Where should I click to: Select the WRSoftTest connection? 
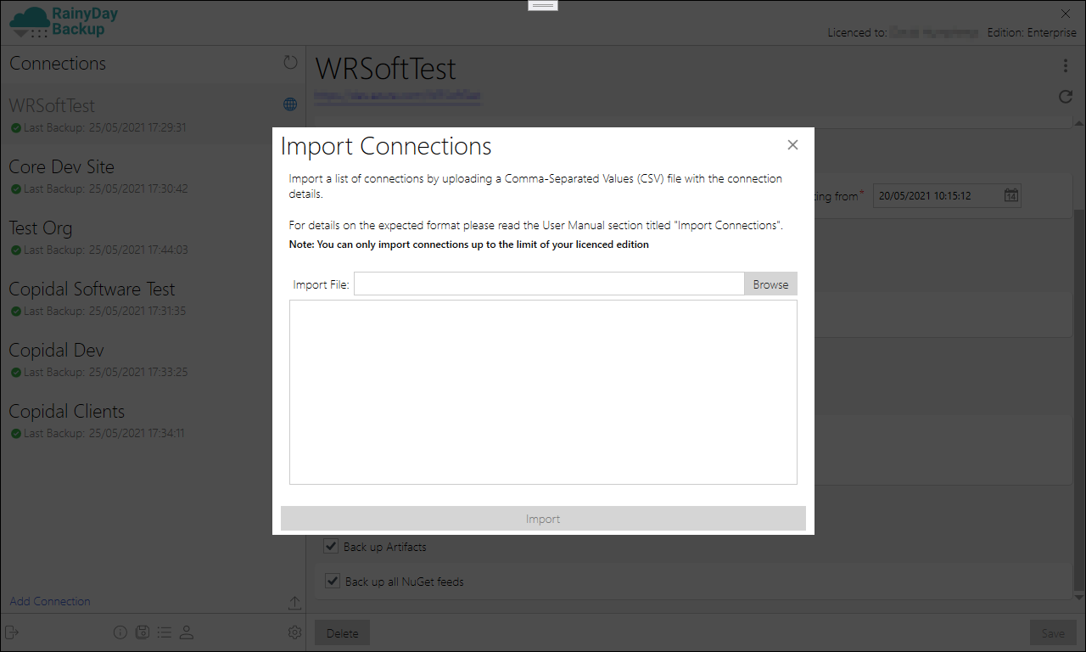153,115
